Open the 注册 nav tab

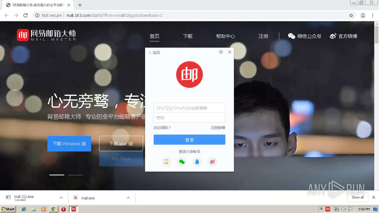(x=263, y=36)
